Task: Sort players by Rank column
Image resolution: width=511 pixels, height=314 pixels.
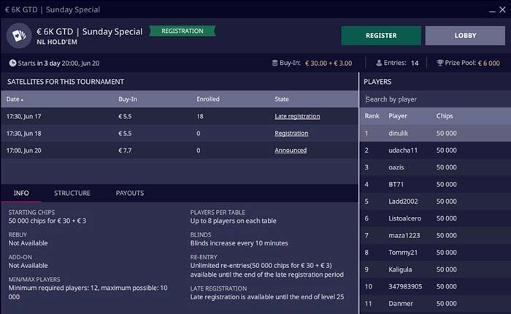Action: (372, 116)
